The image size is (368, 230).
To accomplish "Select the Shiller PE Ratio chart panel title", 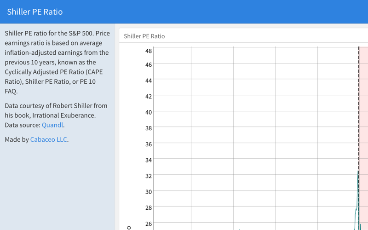I will 144,36.
